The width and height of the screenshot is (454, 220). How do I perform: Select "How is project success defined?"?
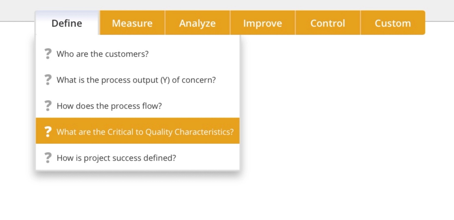[116, 158]
